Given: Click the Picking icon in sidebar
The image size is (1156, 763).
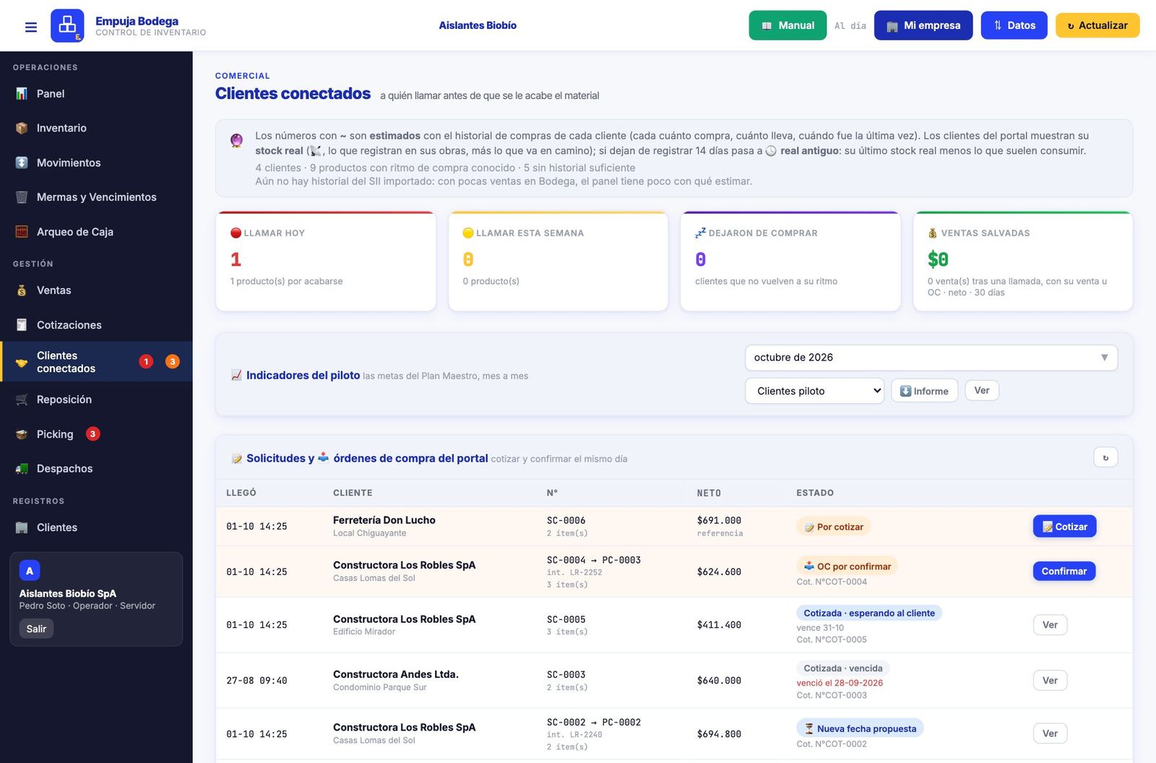Looking at the screenshot, I should coord(22,434).
